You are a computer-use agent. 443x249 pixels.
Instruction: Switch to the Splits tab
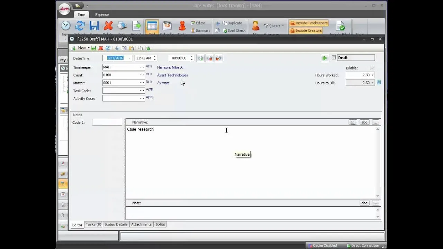(x=160, y=224)
